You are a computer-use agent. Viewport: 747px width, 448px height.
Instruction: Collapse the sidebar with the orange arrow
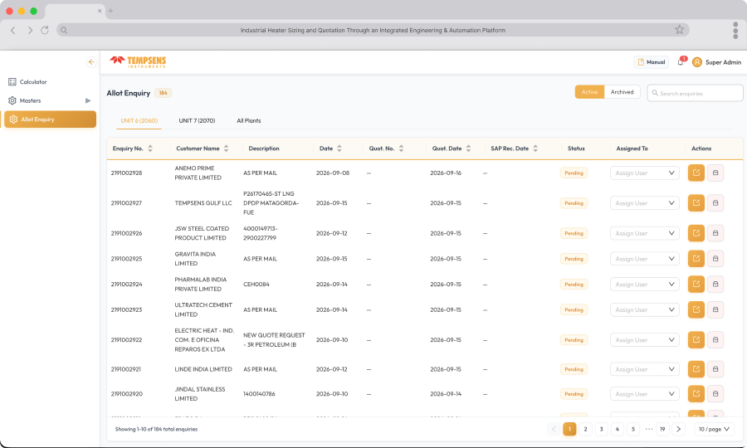tap(91, 62)
